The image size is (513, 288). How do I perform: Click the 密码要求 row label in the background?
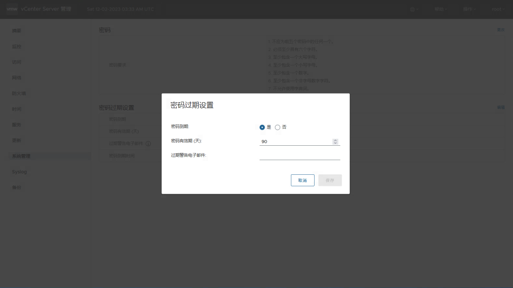point(117,65)
